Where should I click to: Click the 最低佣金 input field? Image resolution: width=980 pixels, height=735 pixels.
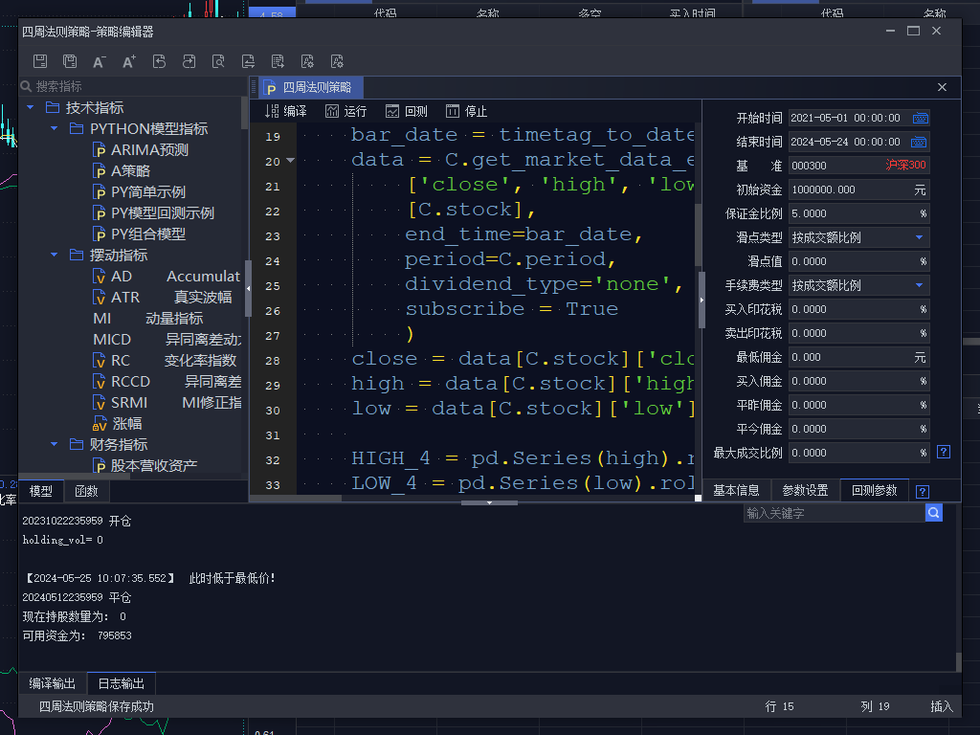coord(858,358)
